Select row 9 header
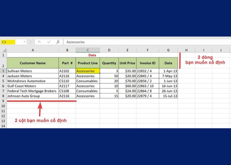Viewport: 231px width, 165px height. 3,101
